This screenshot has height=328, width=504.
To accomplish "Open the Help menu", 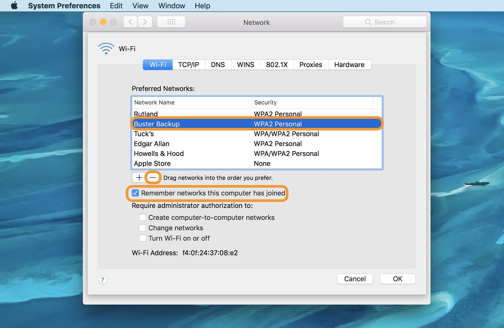I will (x=202, y=6).
